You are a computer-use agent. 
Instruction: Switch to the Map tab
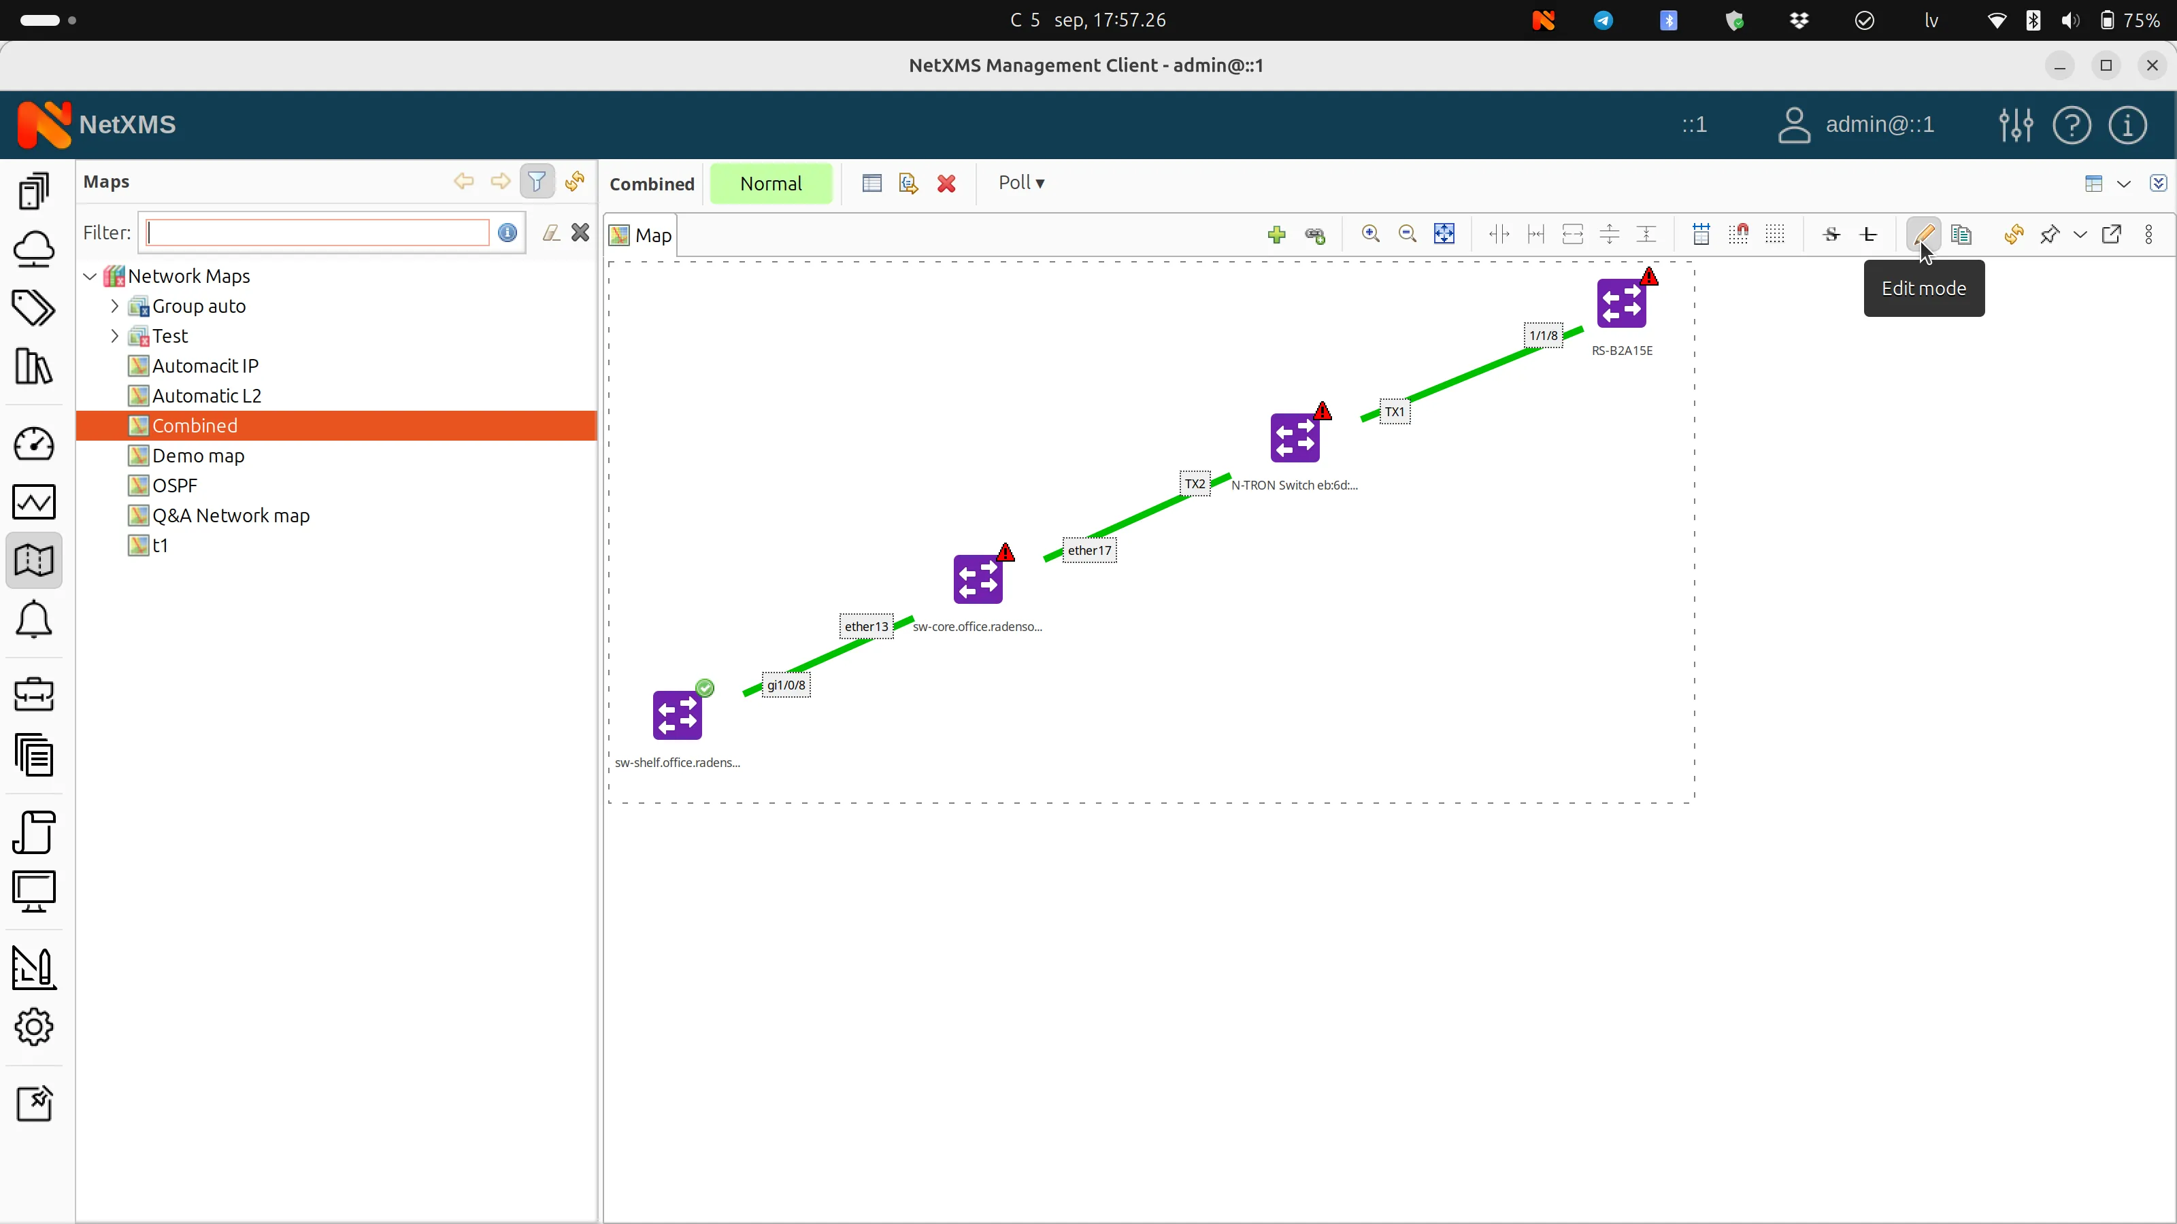(641, 235)
